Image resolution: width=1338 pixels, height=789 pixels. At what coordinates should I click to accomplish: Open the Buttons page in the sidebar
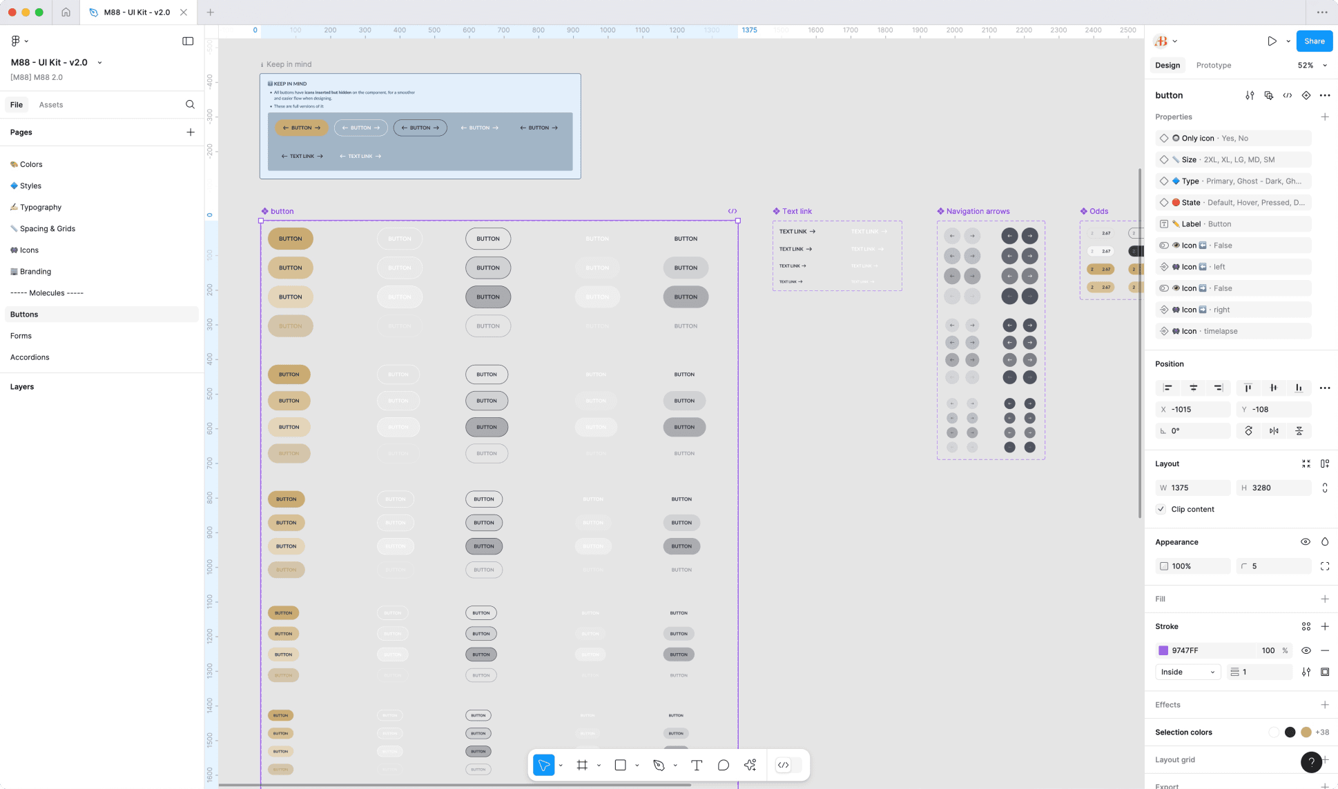coord(24,314)
